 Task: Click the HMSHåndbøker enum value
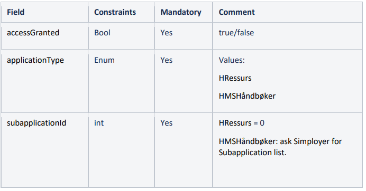click(247, 96)
